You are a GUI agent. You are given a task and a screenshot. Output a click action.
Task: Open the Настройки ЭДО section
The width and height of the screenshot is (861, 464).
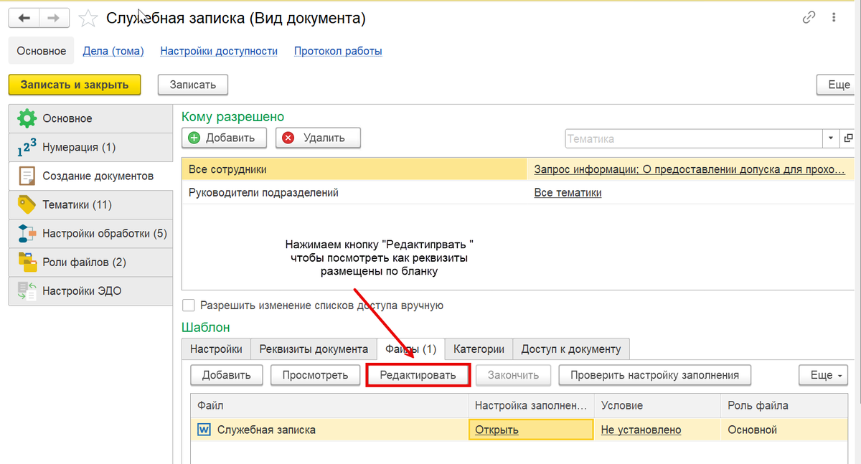click(x=90, y=290)
